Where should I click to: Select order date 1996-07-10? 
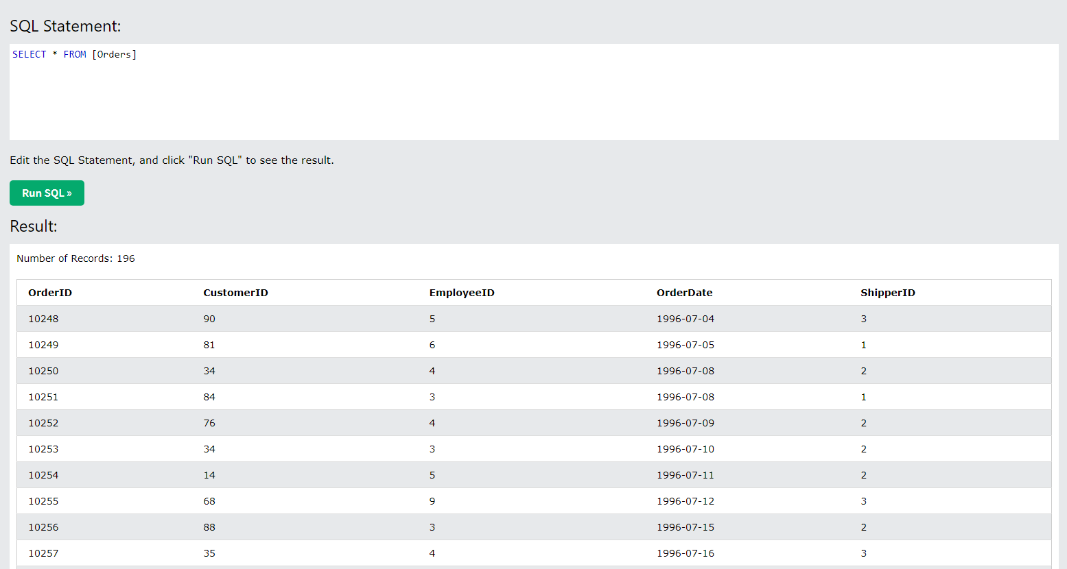click(685, 449)
